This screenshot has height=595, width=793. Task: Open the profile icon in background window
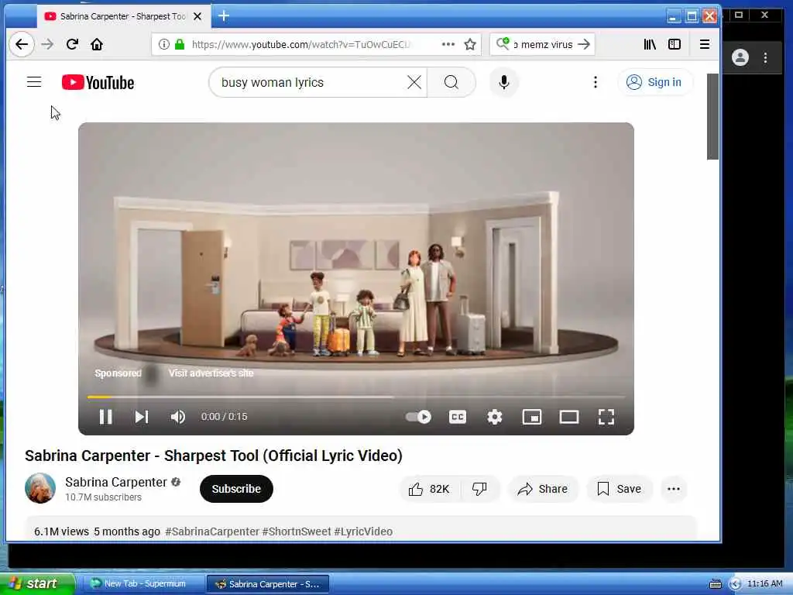[740, 57]
